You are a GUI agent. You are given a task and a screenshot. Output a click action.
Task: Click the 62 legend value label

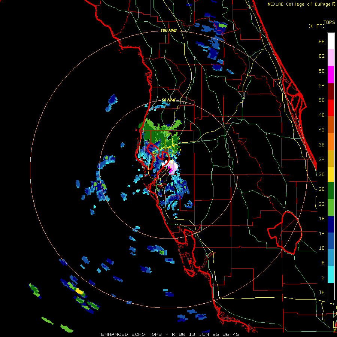(x=322, y=56)
